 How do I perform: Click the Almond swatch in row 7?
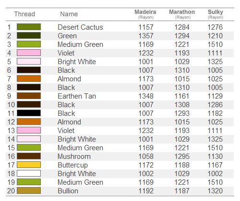click(29, 78)
